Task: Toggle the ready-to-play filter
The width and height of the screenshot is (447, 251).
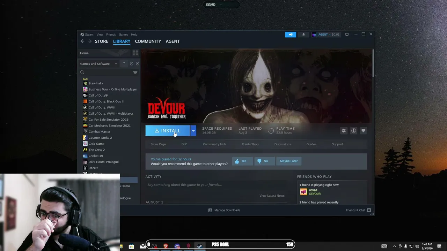Action: click(x=137, y=64)
